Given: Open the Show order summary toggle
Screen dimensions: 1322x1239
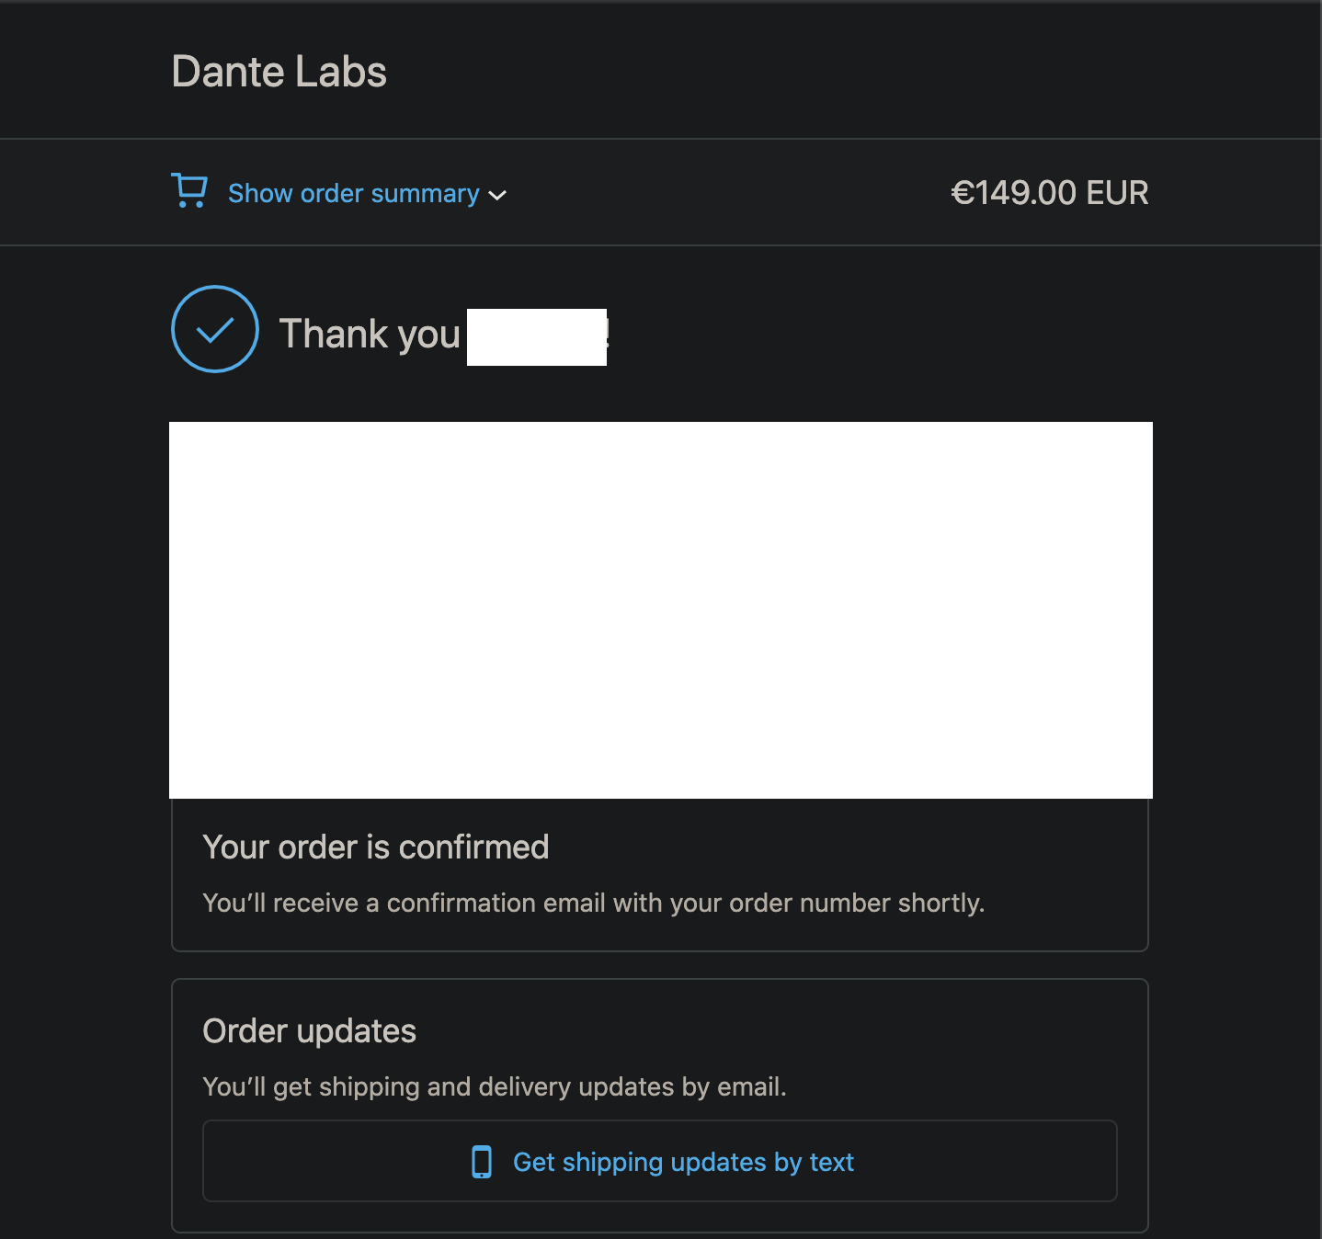Looking at the screenshot, I should point(354,193).
